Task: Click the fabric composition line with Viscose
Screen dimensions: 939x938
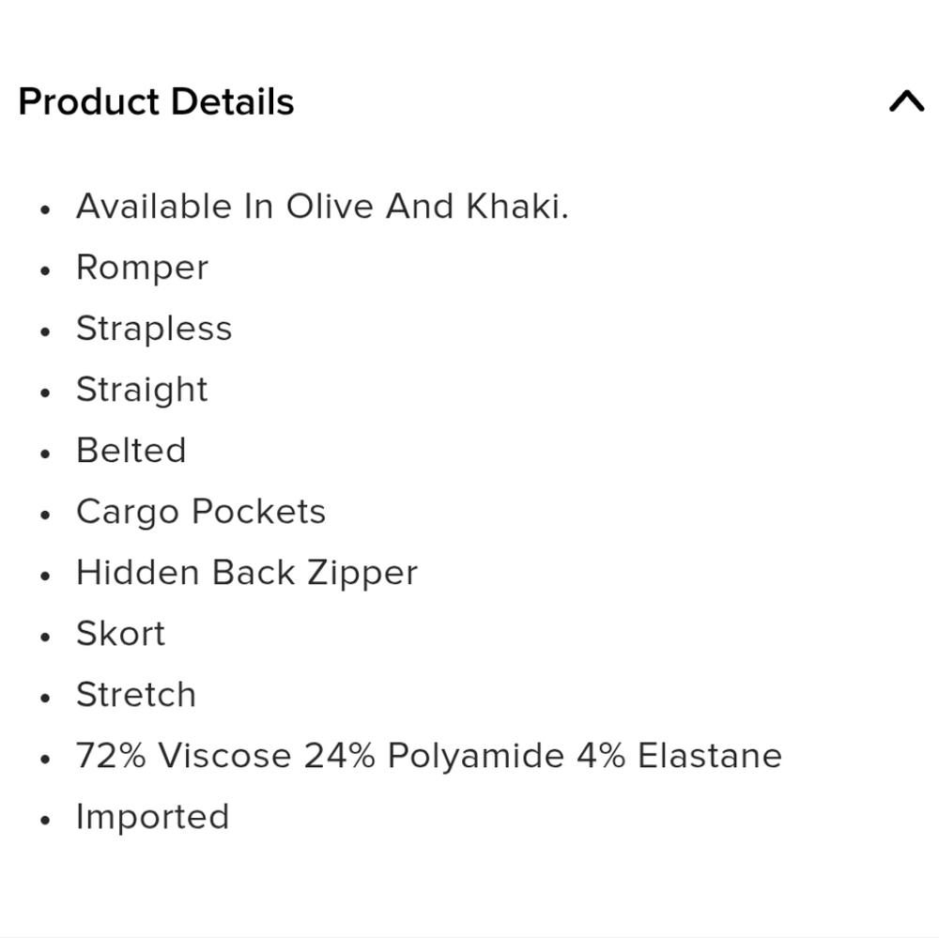Action: [x=429, y=756]
